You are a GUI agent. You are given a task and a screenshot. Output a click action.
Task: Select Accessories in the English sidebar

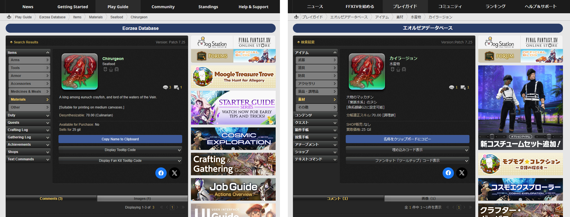(x=29, y=84)
